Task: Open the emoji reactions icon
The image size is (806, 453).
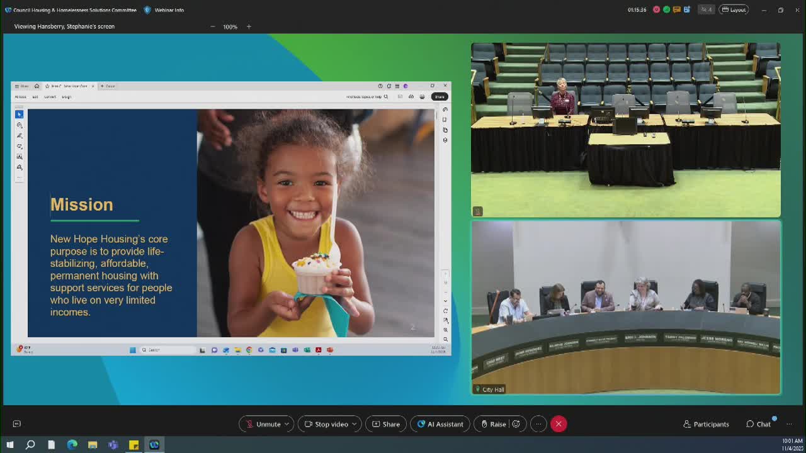Action: pos(516,424)
